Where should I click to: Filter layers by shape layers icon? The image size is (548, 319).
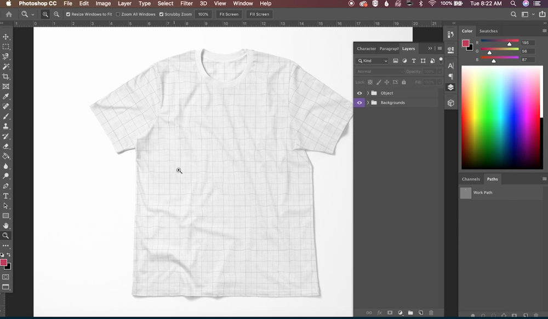coord(423,61)
